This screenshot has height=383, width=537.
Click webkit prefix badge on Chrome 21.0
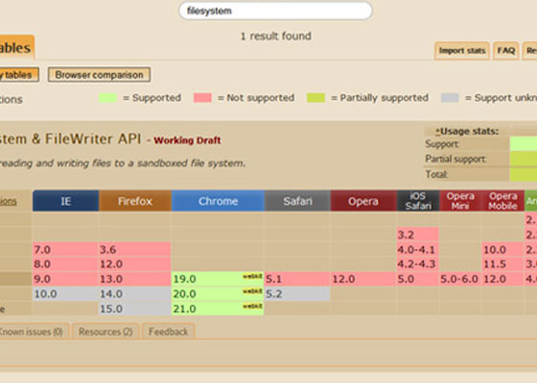[253, 306]
